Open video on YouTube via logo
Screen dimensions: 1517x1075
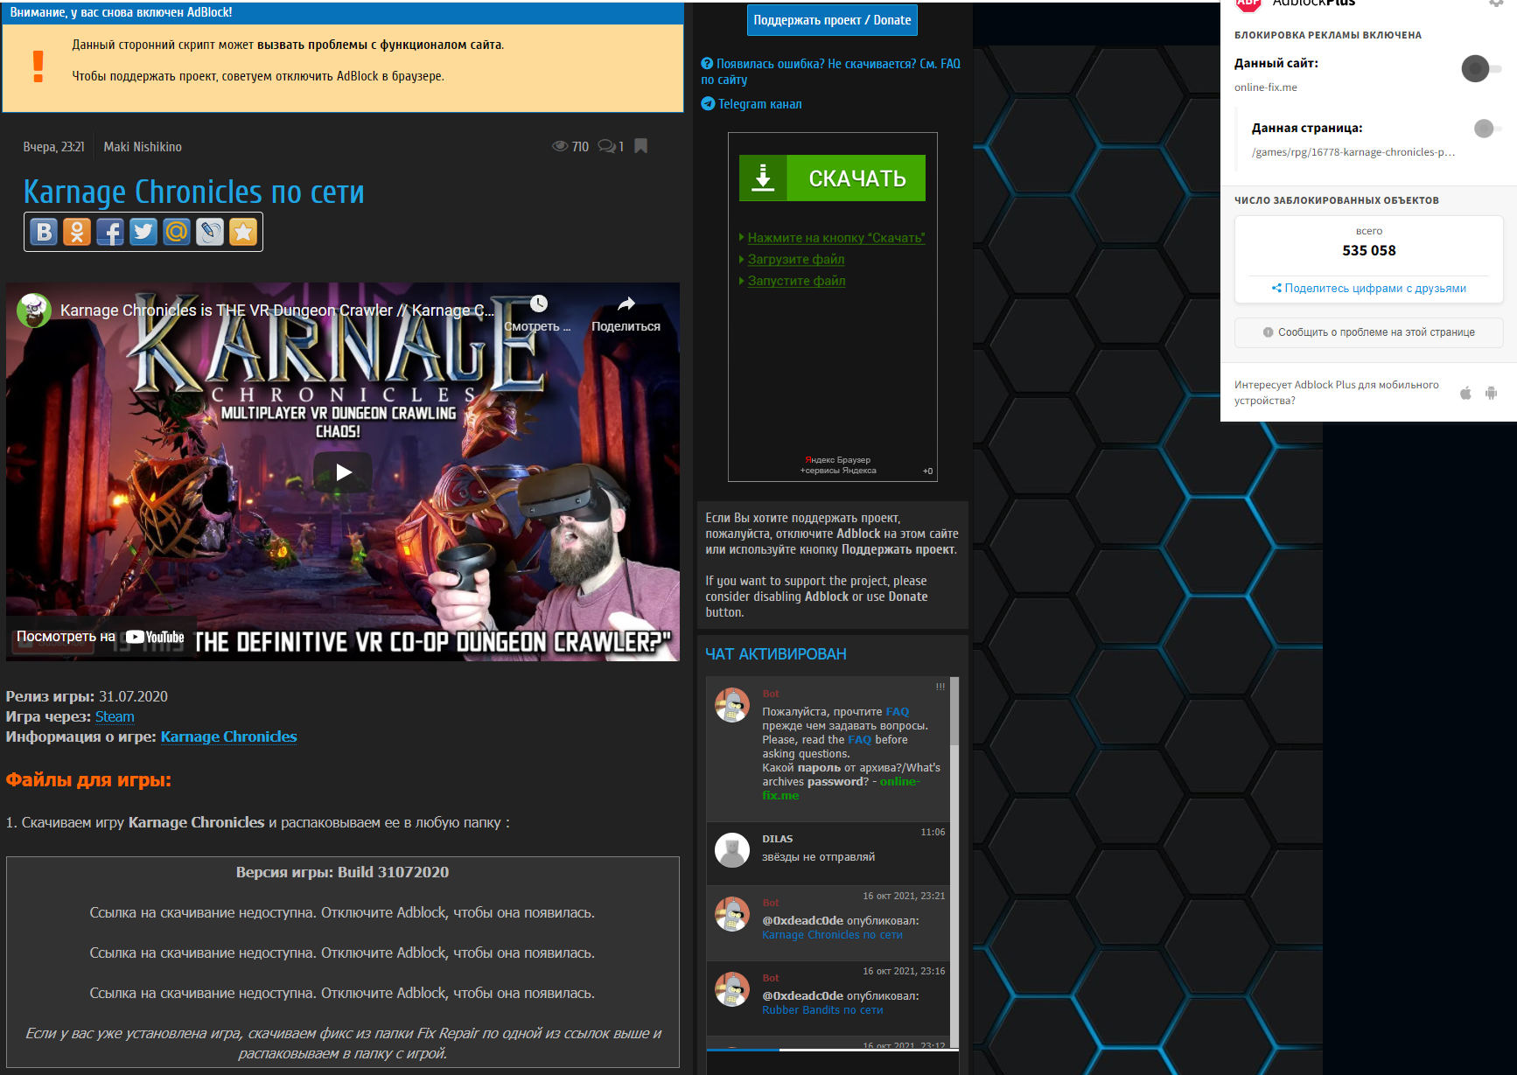coord(155,637)
